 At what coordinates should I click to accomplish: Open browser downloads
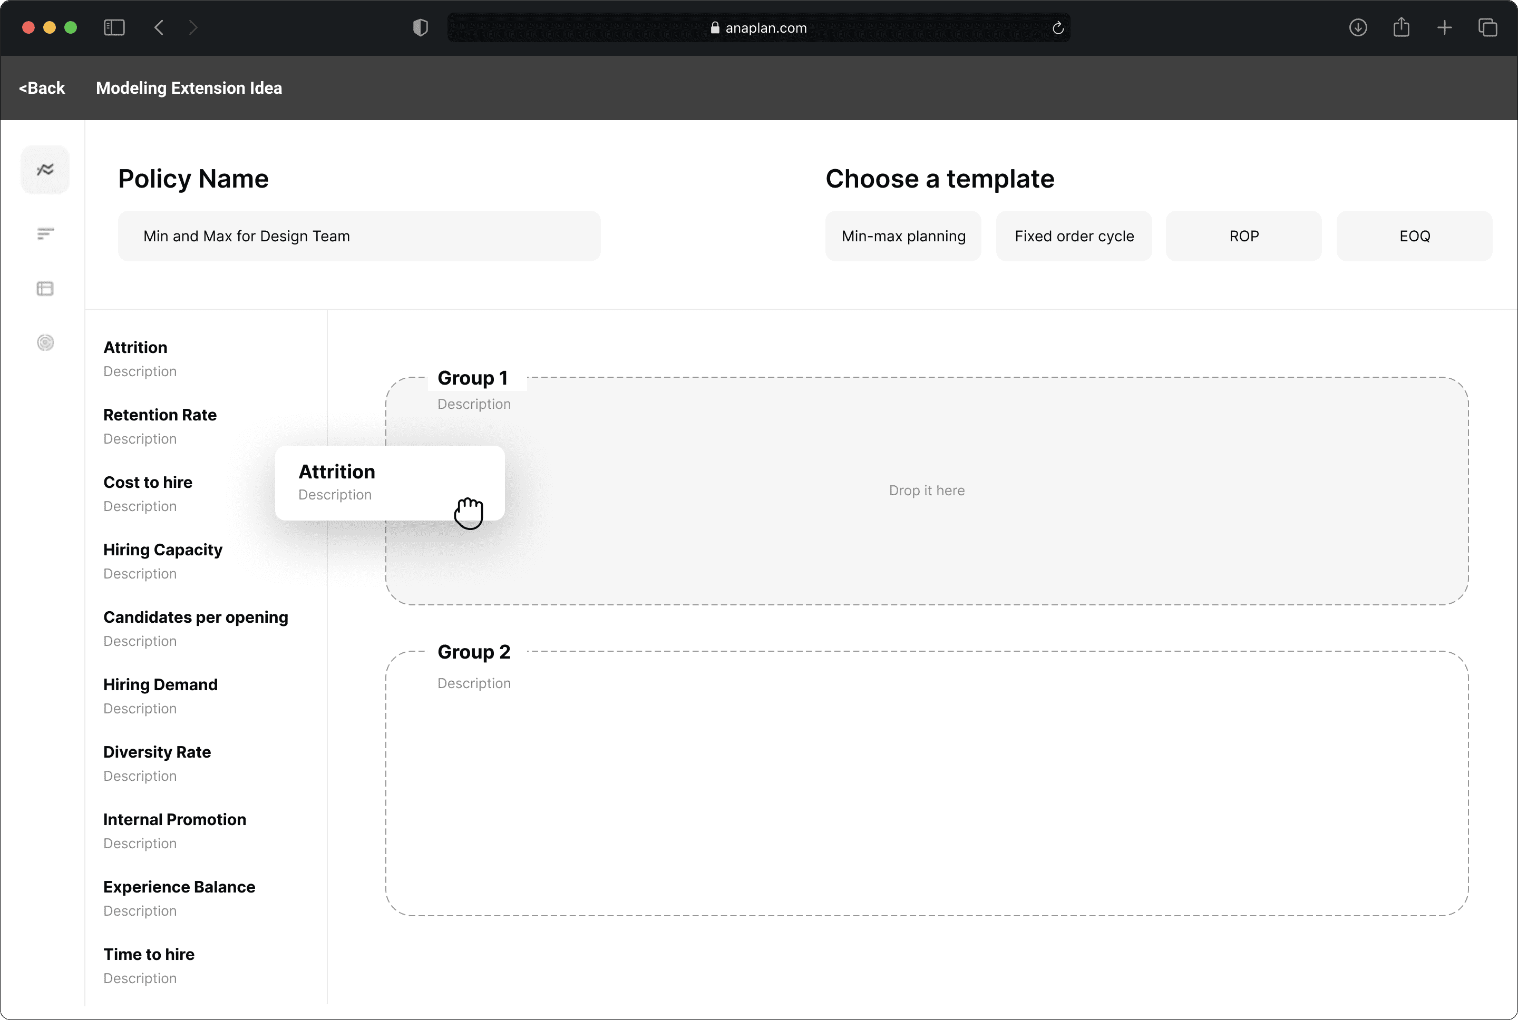pyautogui.click(x=1358, y=27)
